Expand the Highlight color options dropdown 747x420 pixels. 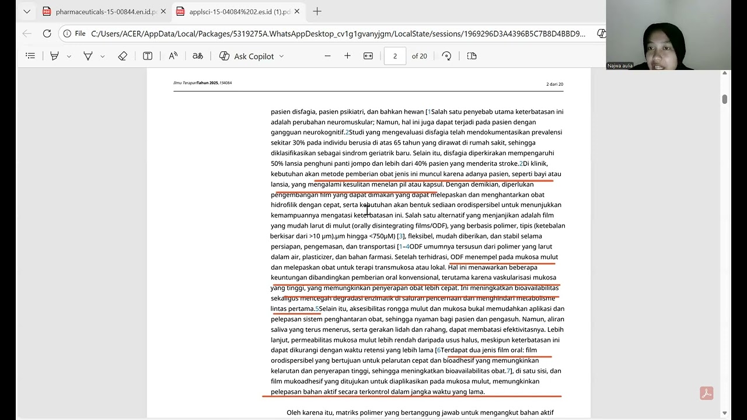(x=69, y=56)
